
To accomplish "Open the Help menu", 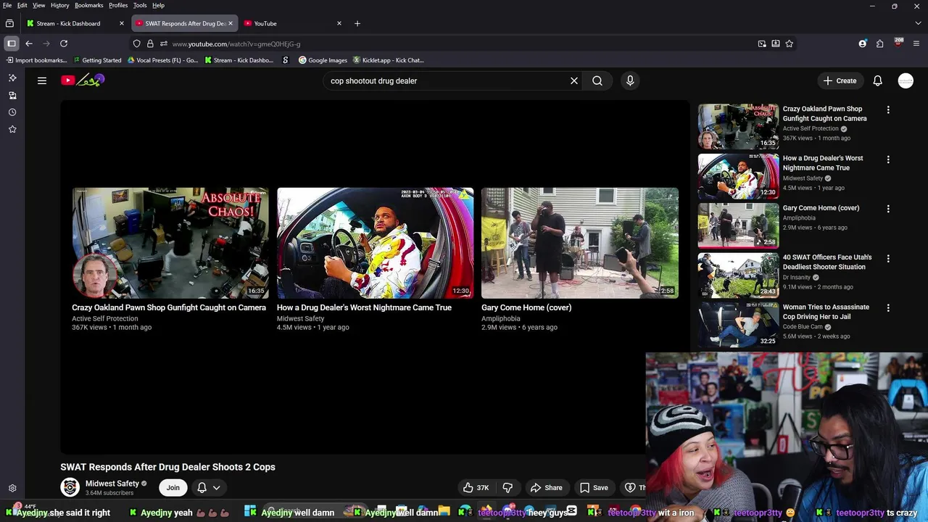I will point(158,5).
